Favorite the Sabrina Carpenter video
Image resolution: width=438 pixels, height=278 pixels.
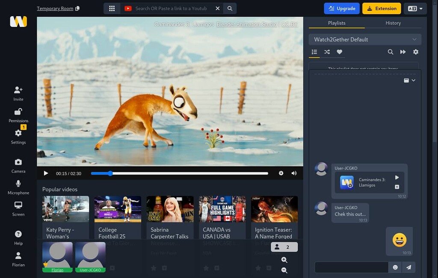tap(154, 268)
